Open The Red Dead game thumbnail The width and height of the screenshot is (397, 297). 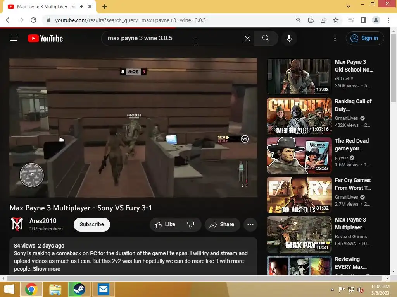tap(299, 155)
